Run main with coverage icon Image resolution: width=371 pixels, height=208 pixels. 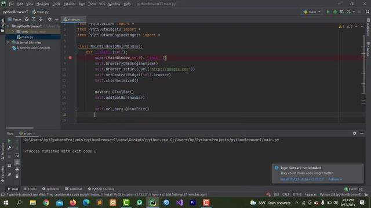tap(342, 12)
